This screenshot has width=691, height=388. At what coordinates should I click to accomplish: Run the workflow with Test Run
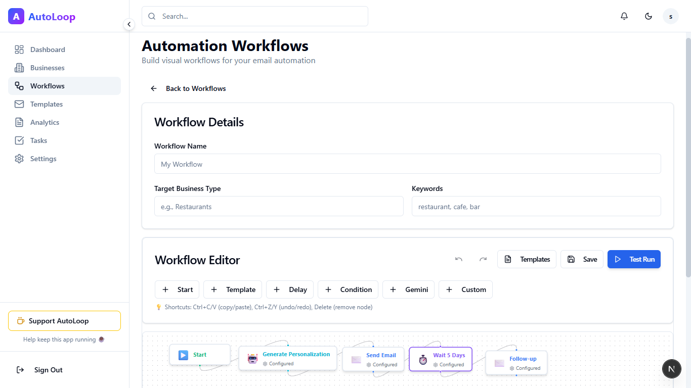[634, 259]
